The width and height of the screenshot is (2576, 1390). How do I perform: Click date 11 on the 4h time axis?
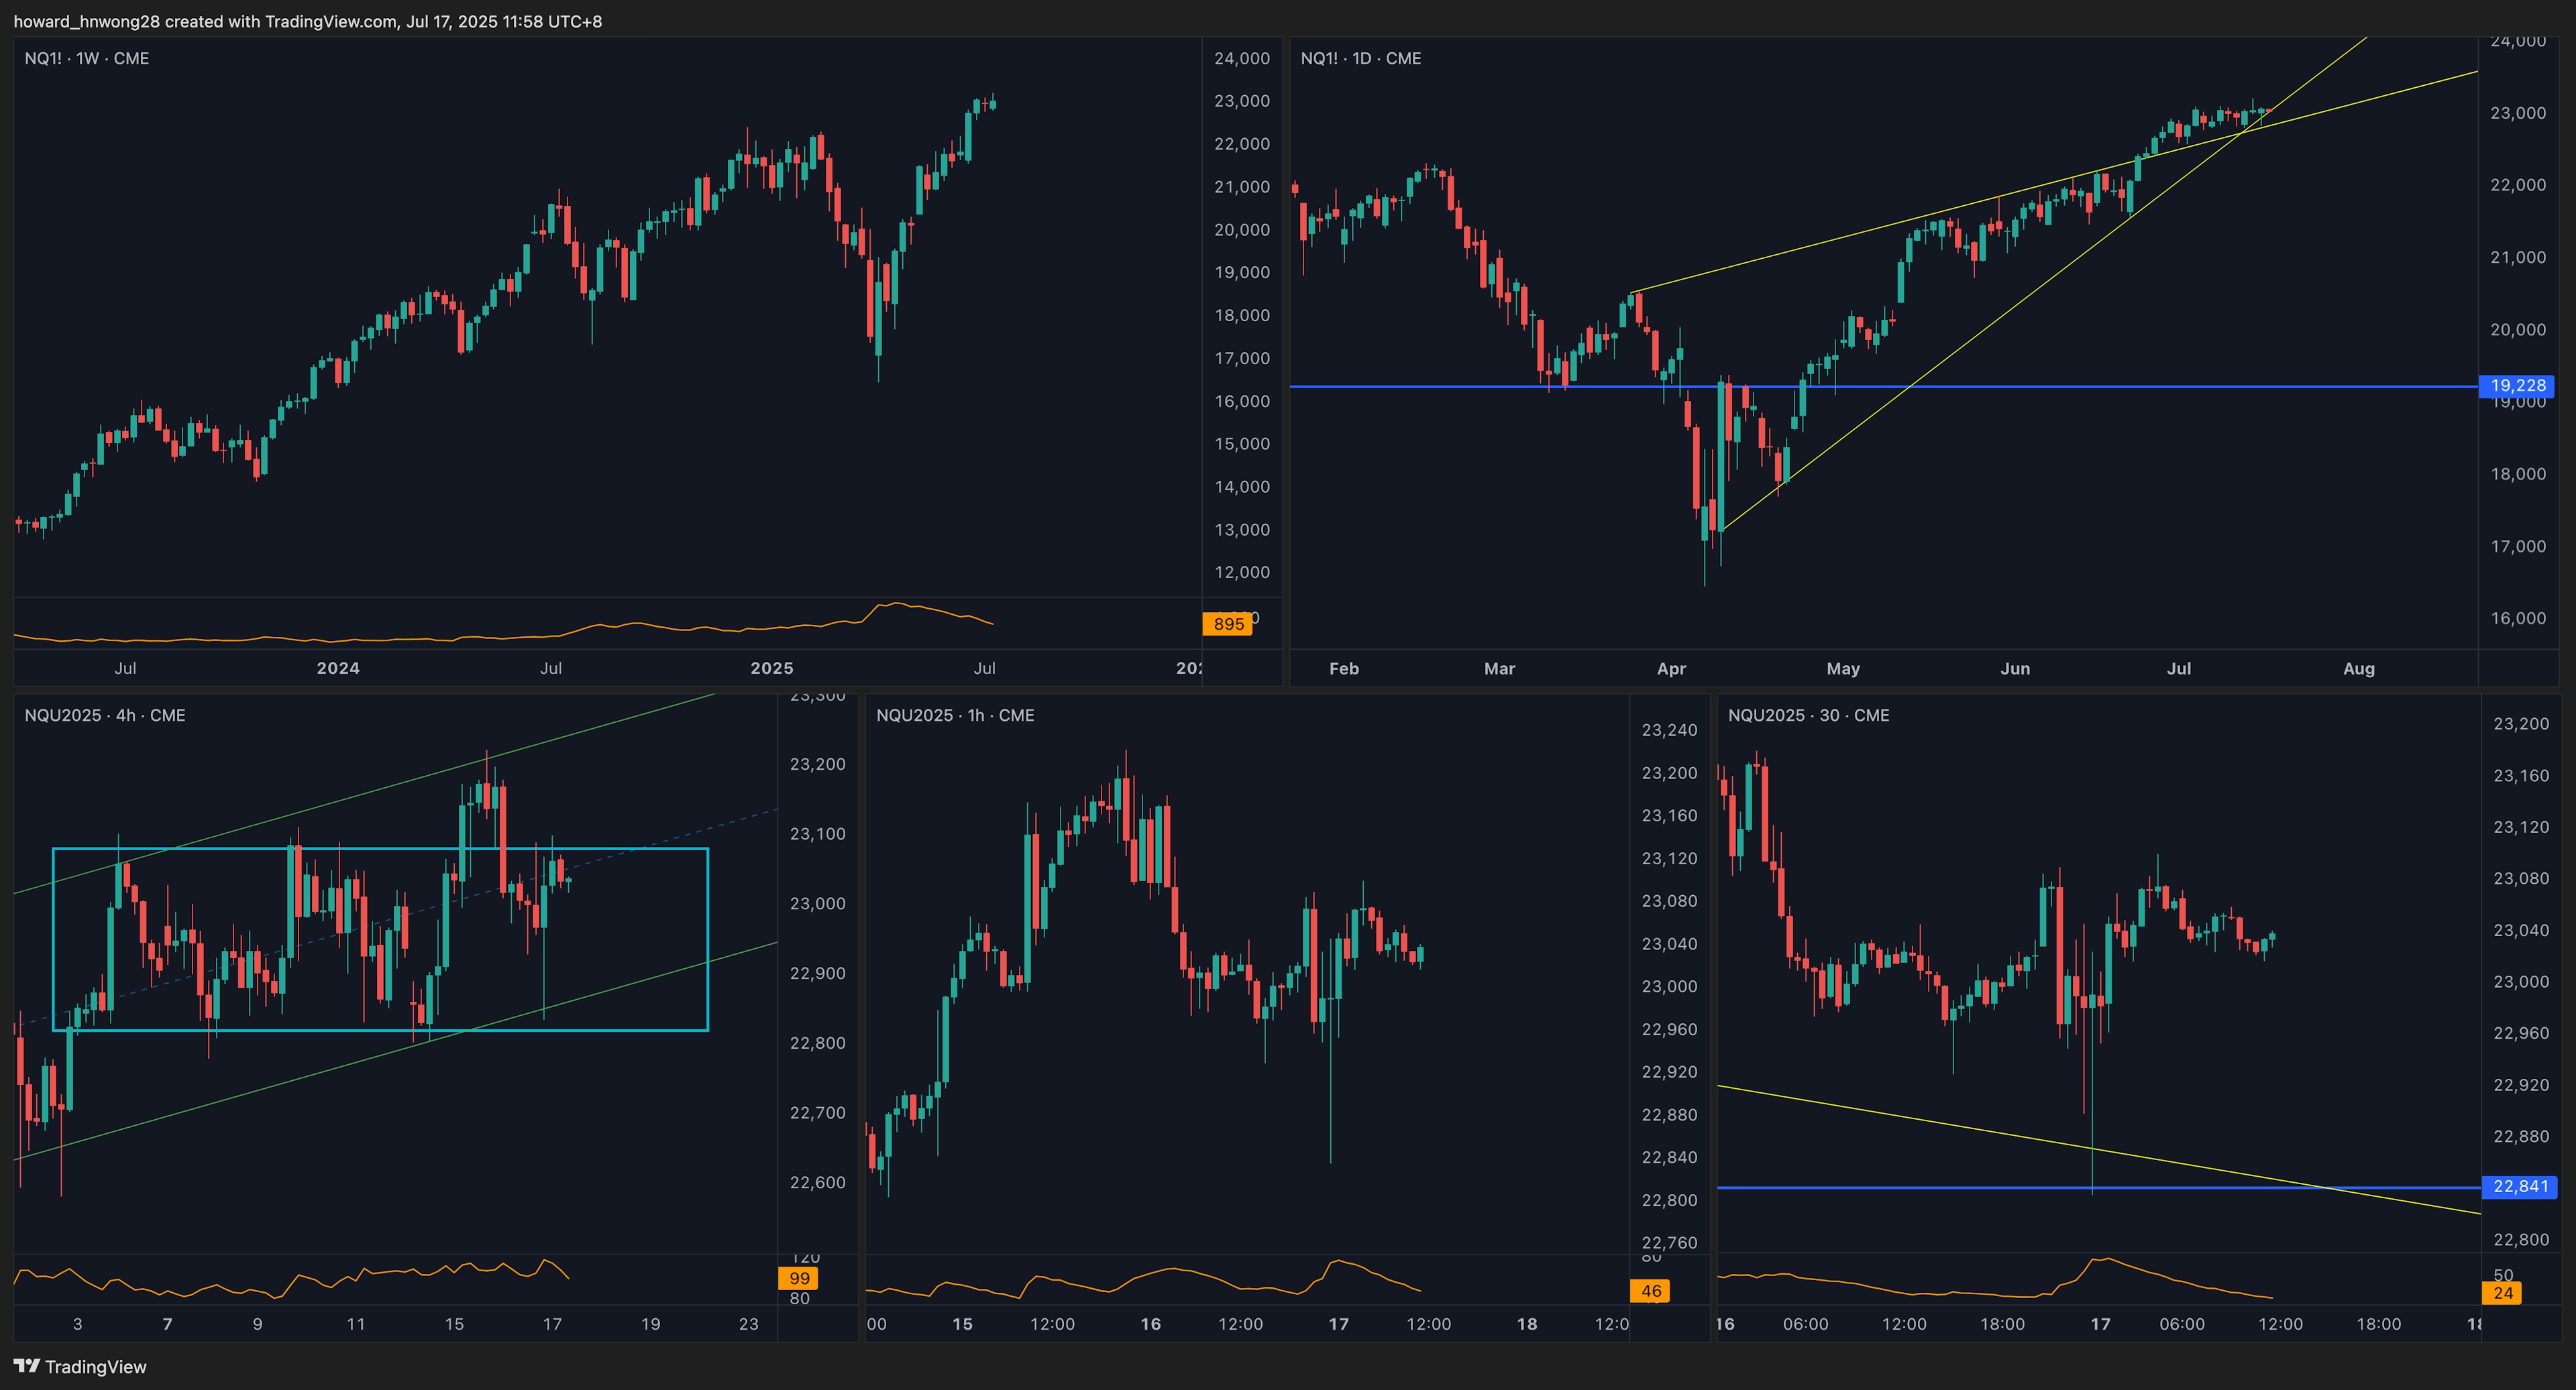356,1324
